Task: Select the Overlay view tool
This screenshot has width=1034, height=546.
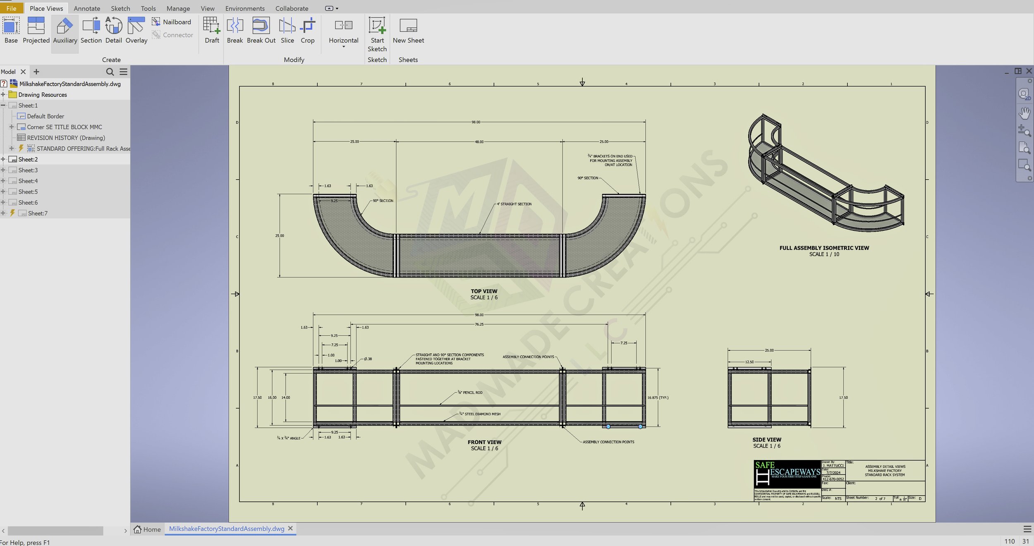Action: [136, 30]
